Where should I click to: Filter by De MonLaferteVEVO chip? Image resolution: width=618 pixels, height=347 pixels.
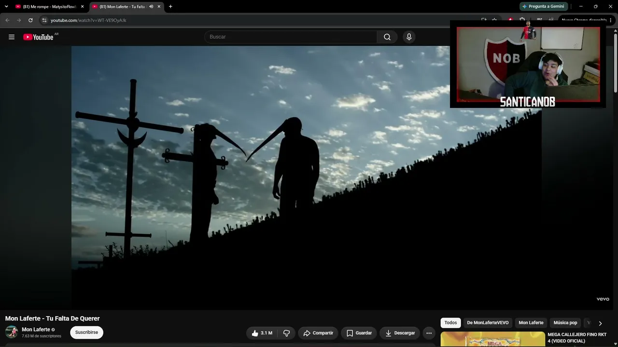488,323
